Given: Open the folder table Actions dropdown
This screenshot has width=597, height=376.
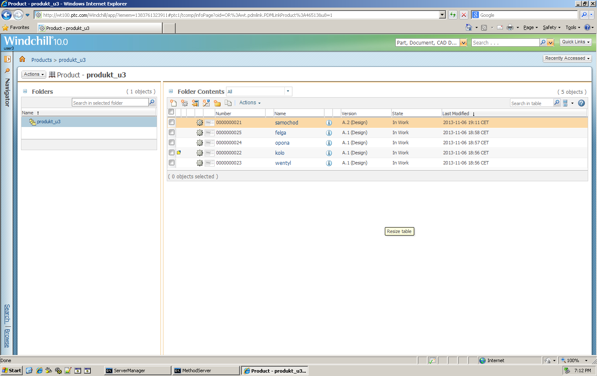Looking at the screenshot, I should [250, 103].
